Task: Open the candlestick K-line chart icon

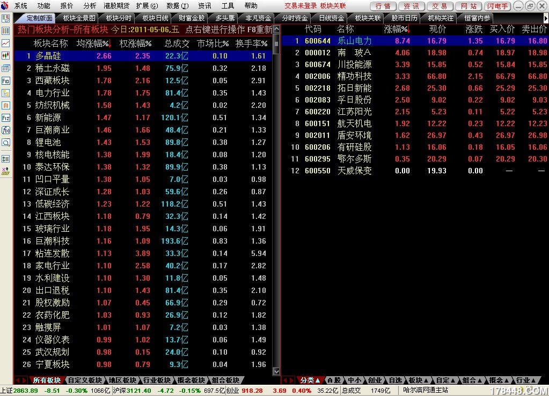Action: coord(6,55)
